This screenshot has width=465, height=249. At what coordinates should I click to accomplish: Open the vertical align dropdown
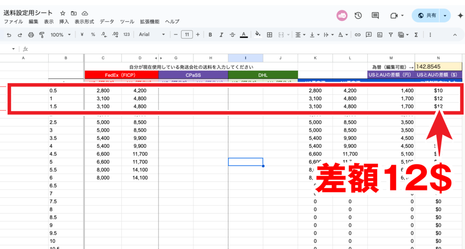coord(314,34)
